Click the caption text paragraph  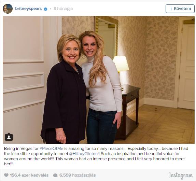point(96,156)
